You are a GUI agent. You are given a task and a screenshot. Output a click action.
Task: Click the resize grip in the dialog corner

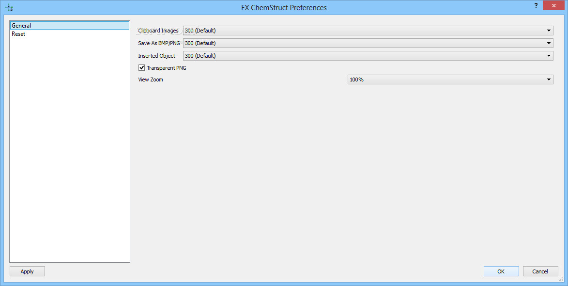[561, 279]
